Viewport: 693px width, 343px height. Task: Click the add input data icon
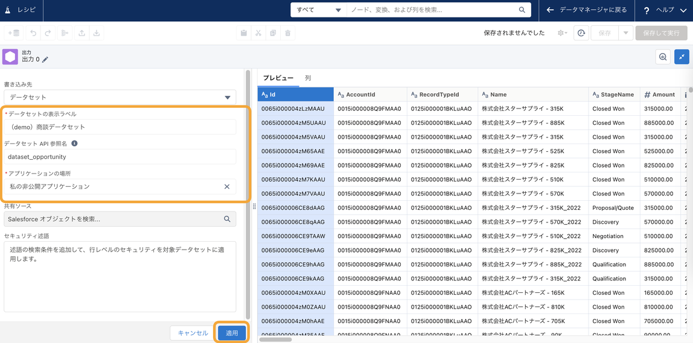(14, 33)
